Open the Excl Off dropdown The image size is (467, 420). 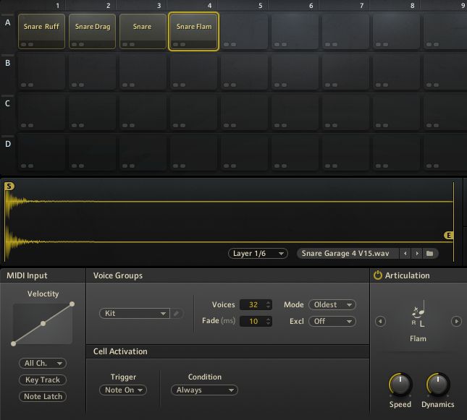(x=332, y=321)
